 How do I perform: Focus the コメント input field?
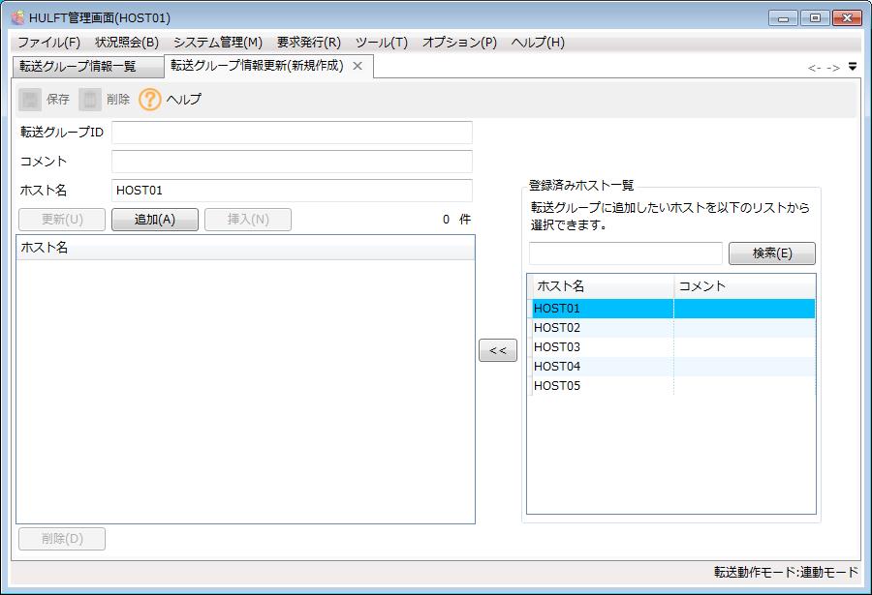(292, 162)
